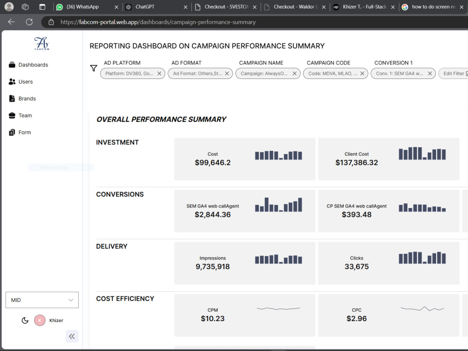468x351 pixels.
Task: Switch to the WhatsApp browser tab
Action: pyautogui.click(x=87, y=7)
